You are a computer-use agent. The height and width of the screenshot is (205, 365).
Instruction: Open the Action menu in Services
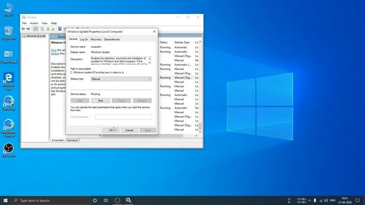34,23
